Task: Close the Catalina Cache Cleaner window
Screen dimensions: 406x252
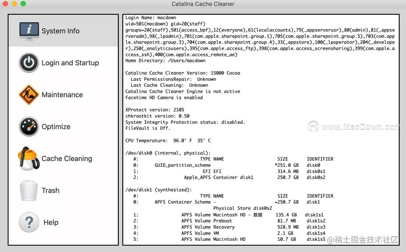Action: pos(5,4)
